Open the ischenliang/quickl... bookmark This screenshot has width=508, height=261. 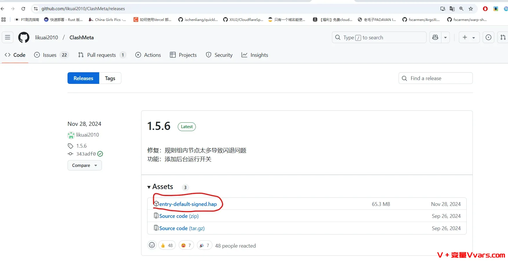tap(198, 20)
